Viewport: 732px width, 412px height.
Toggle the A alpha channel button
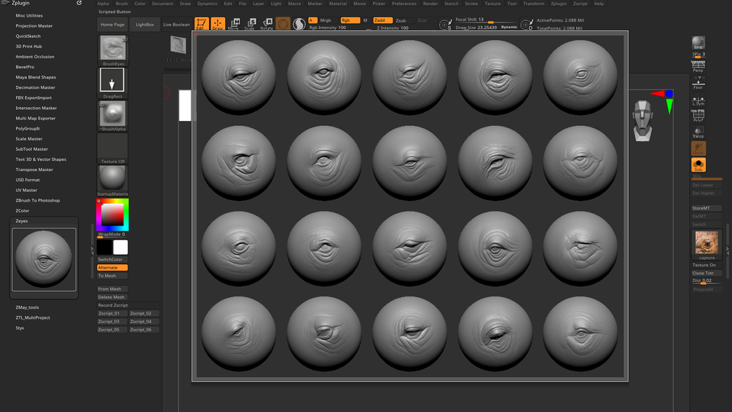pyautogui.click(x=312, y=20)
